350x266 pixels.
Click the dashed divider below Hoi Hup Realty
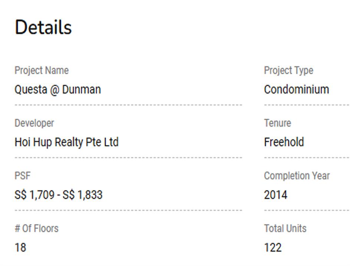[x=128, y=158]
